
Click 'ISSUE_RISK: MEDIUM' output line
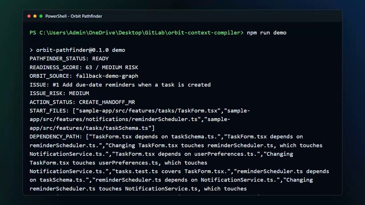click(x=59, y=93)
